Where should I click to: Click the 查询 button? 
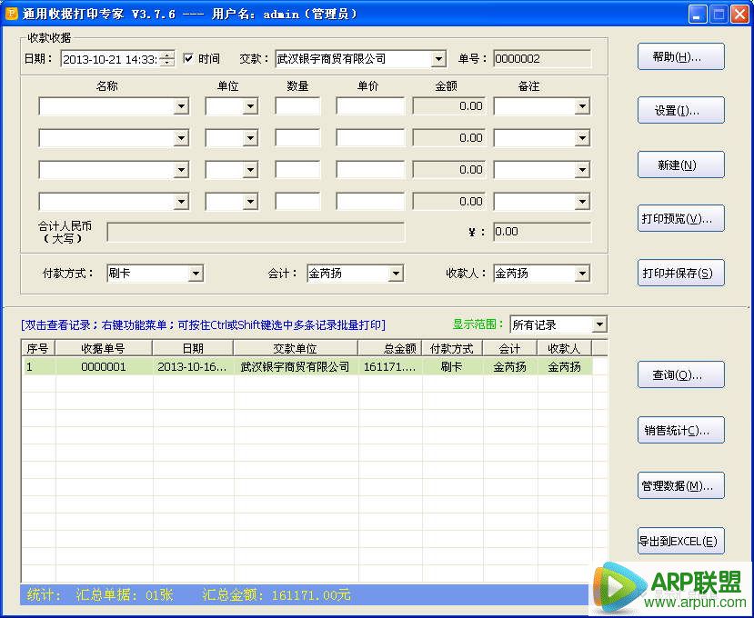(x=679, y=374)
